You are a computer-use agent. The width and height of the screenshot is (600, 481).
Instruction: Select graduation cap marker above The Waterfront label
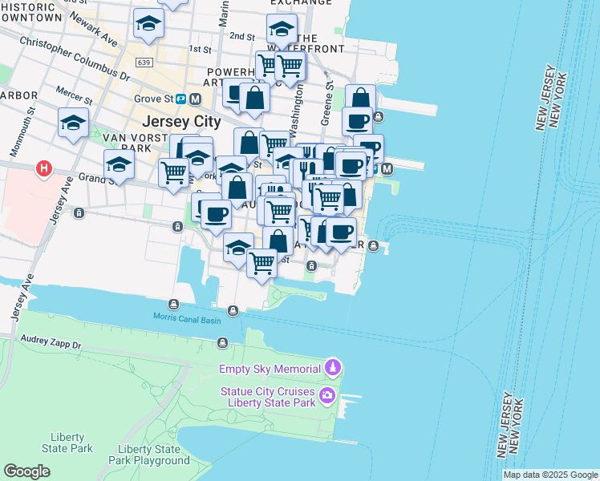click(x=282, y=30)
